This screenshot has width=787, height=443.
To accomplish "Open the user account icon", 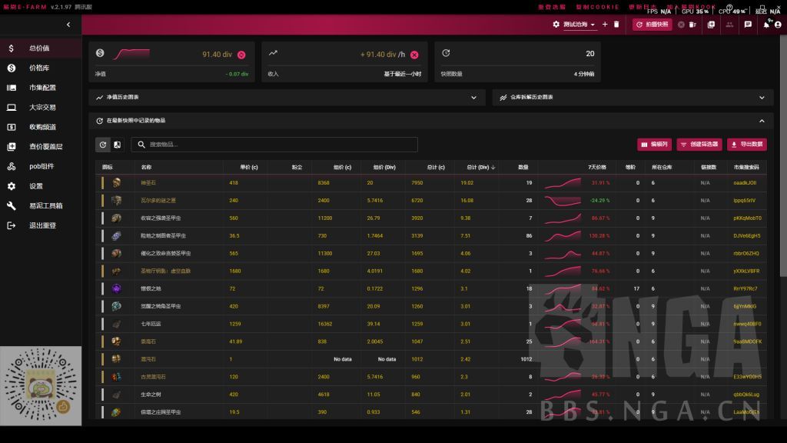I will coord(779,25).
